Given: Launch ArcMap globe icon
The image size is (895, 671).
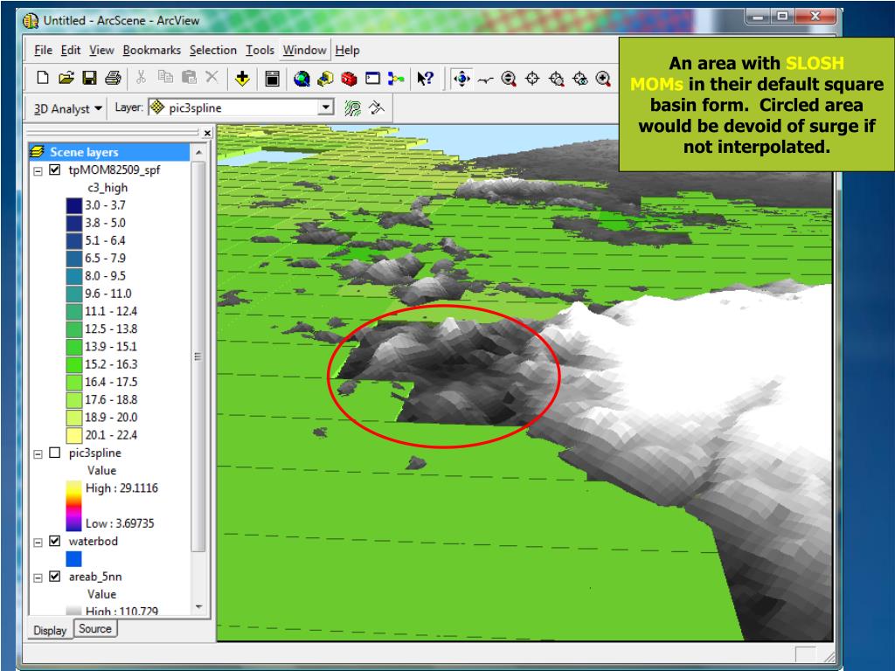Looking at the screenshot, I should [302, 79].
